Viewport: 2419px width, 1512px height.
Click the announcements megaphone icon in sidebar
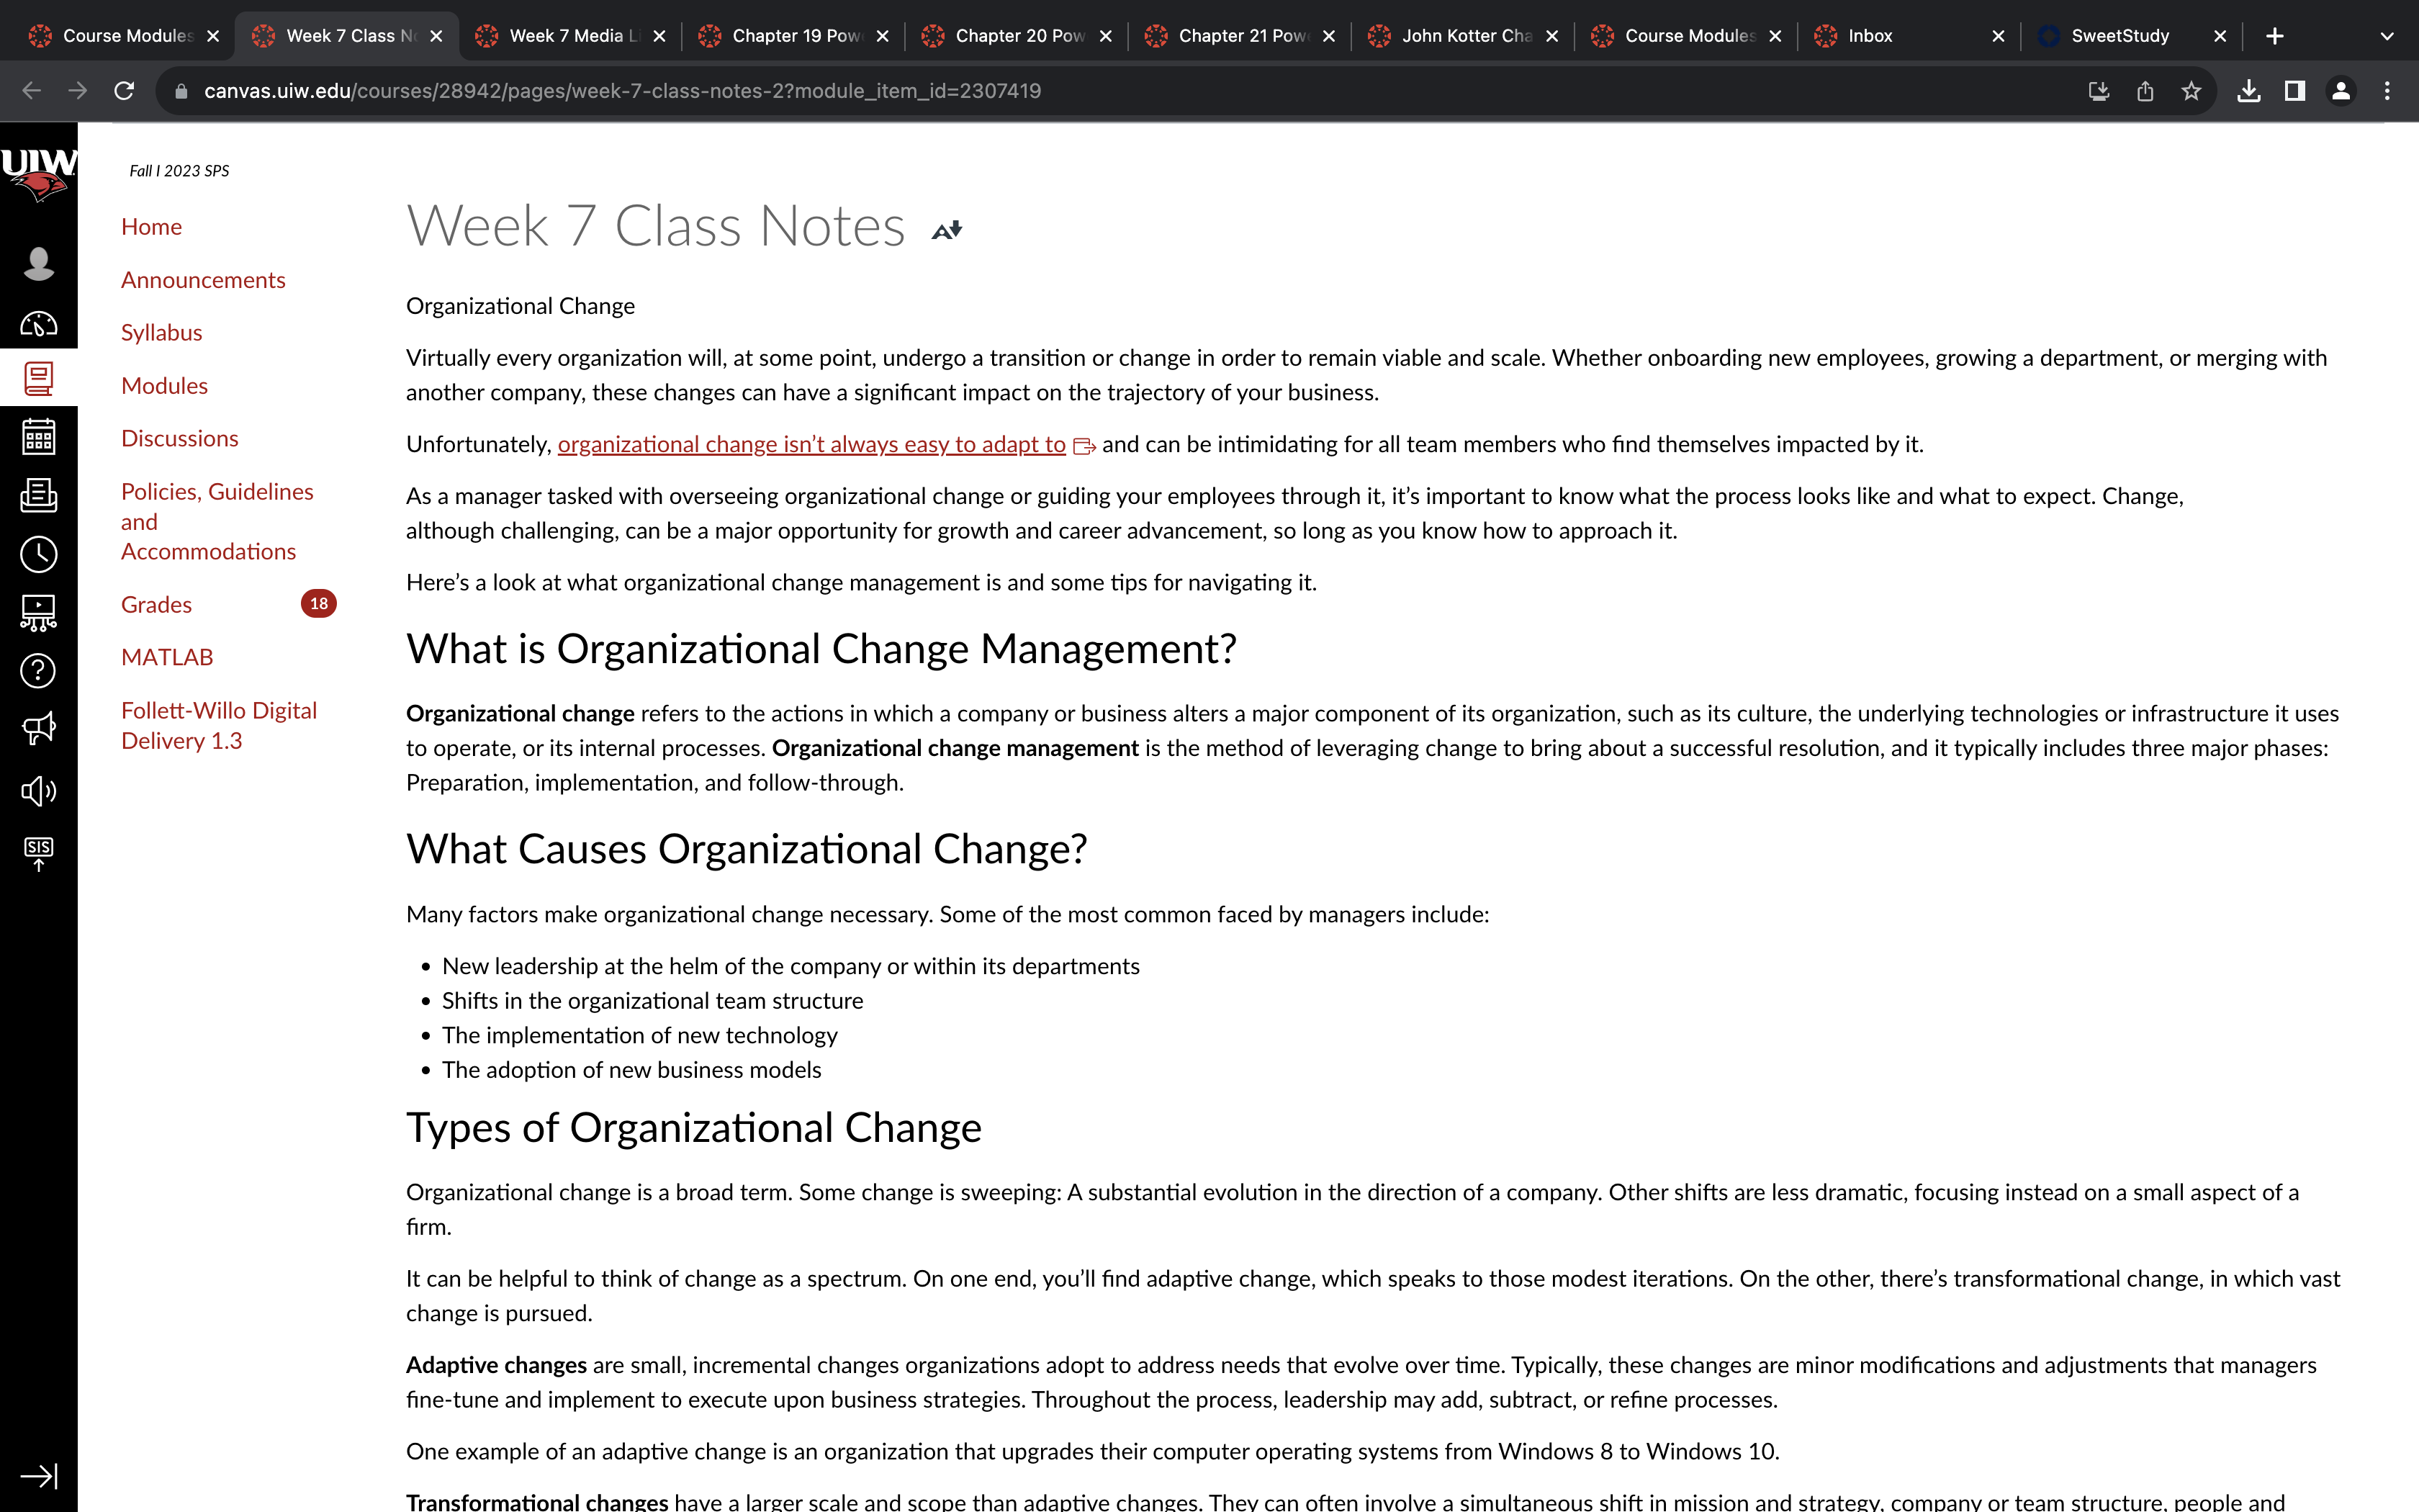click(x=38, y=729)
